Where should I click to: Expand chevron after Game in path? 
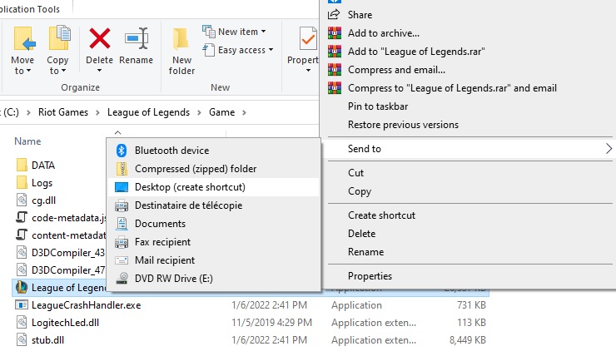coord(244,112)
